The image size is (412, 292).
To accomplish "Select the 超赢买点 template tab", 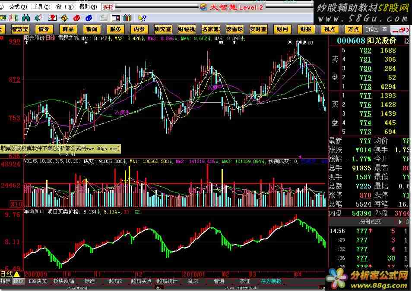I will tap(141, 281).
